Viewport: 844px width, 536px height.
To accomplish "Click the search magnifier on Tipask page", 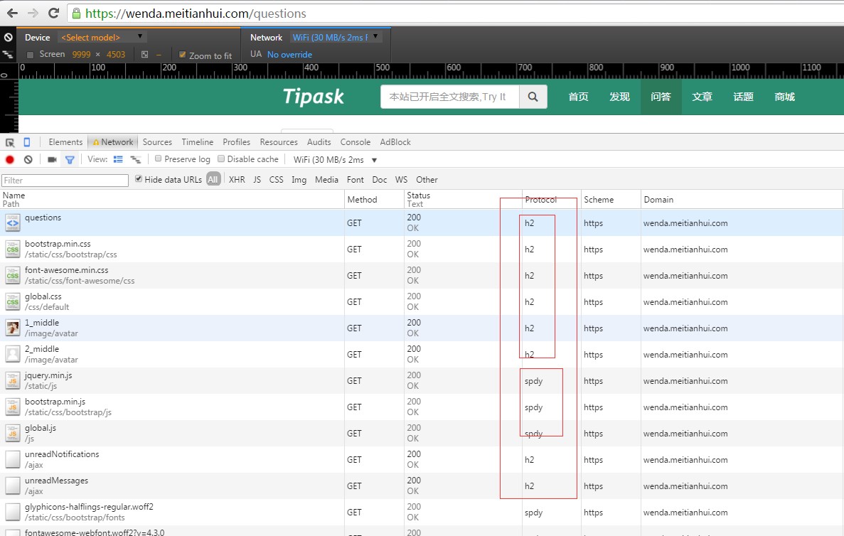I will coord(533,97).
